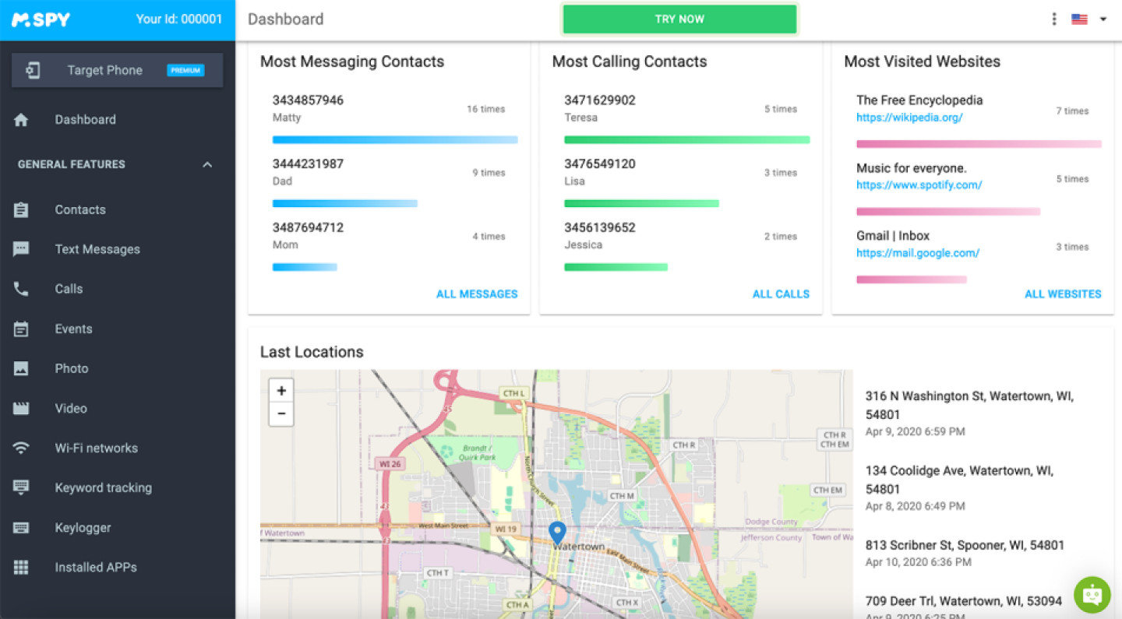Image resolution: width=1122 pixels, height=619 pixels.
Task: Zoom in on the map
Action: 281,391
